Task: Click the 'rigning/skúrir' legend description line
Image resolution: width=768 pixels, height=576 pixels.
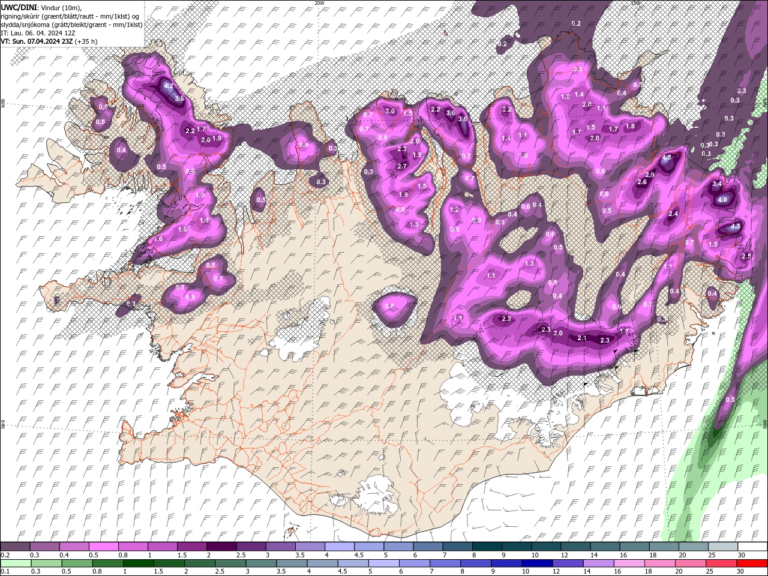Action: coord(71,16)
